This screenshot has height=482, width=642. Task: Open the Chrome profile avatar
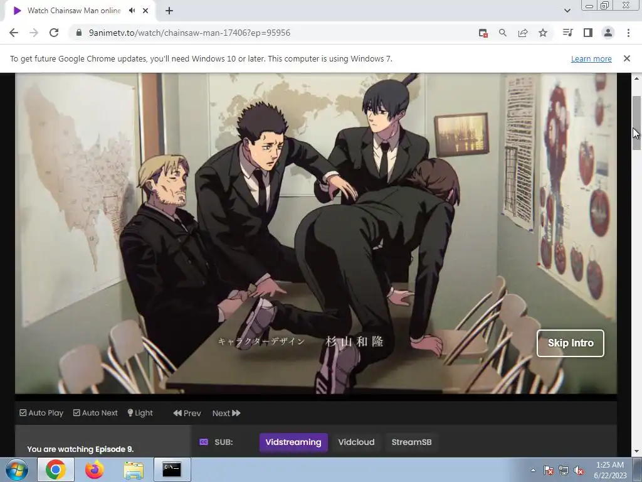click(x=608, y=33)
